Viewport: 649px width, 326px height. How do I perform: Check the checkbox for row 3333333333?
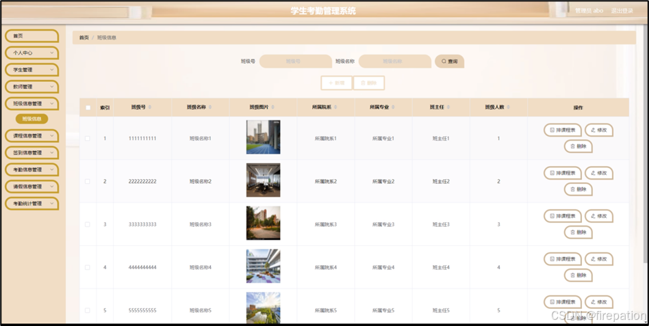(x=88, y=224)
